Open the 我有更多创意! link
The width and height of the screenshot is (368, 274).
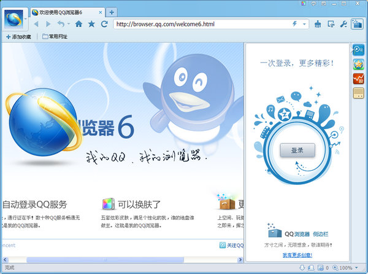tap(297, 255)
